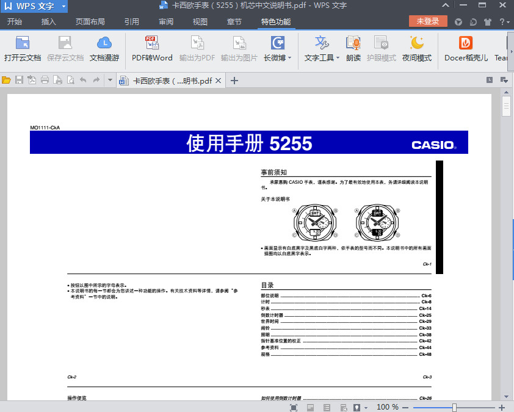Collapse the ribbon with the up chevron

[446, 5]
